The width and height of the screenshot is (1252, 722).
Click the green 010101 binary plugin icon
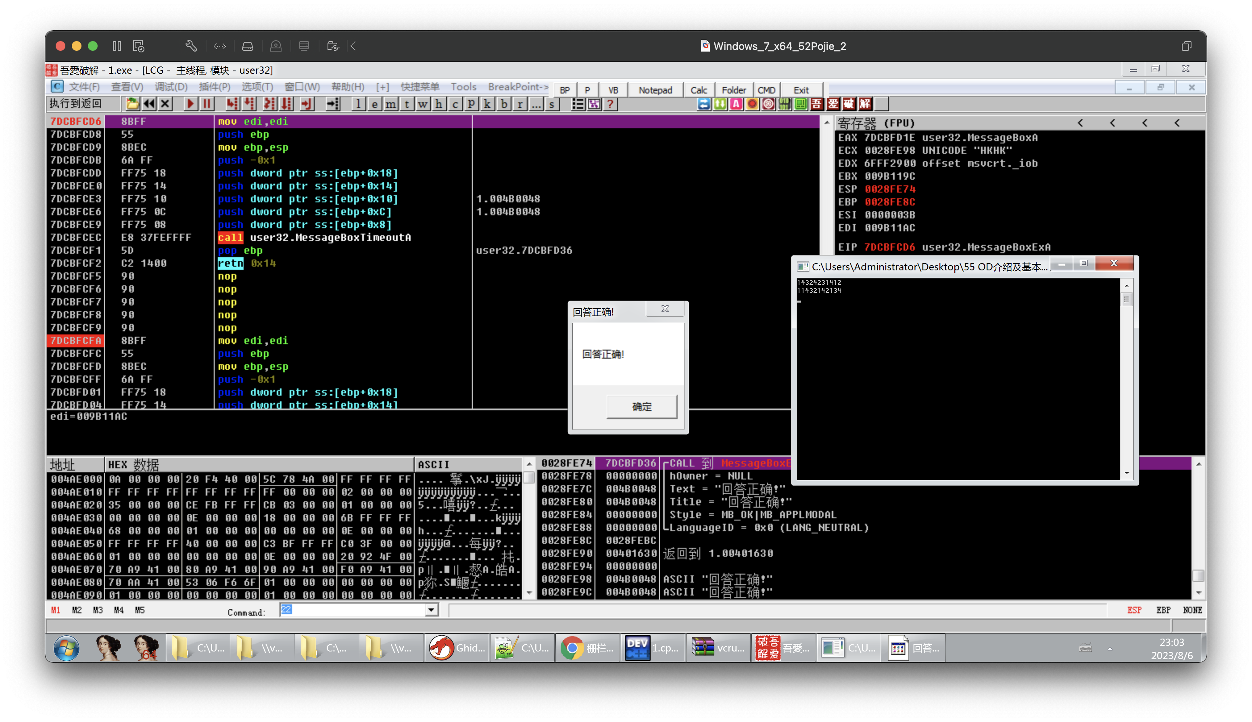point(785,104)
